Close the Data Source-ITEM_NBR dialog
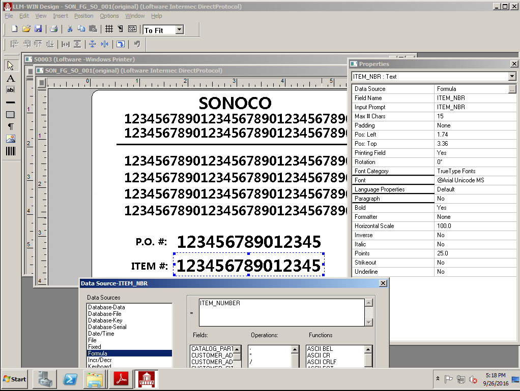Image resolution: width=520 pixels, height=391 pixels. (x=383, y=283)
